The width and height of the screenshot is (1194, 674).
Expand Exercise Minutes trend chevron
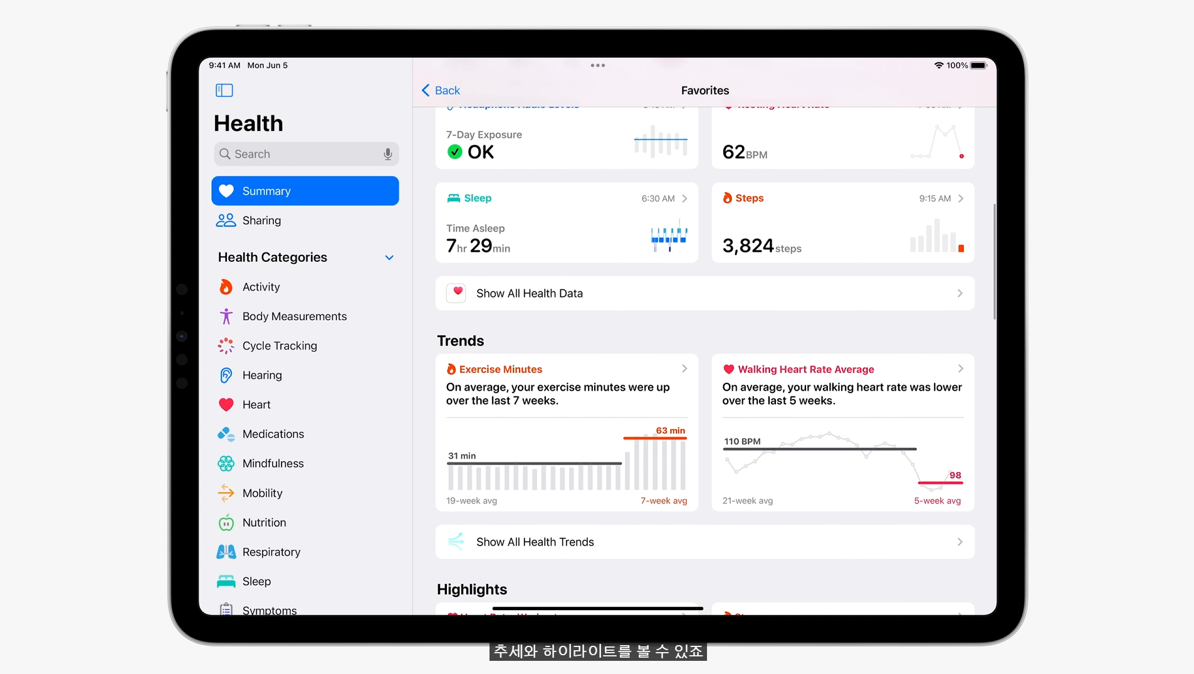[x=684, y=369]
